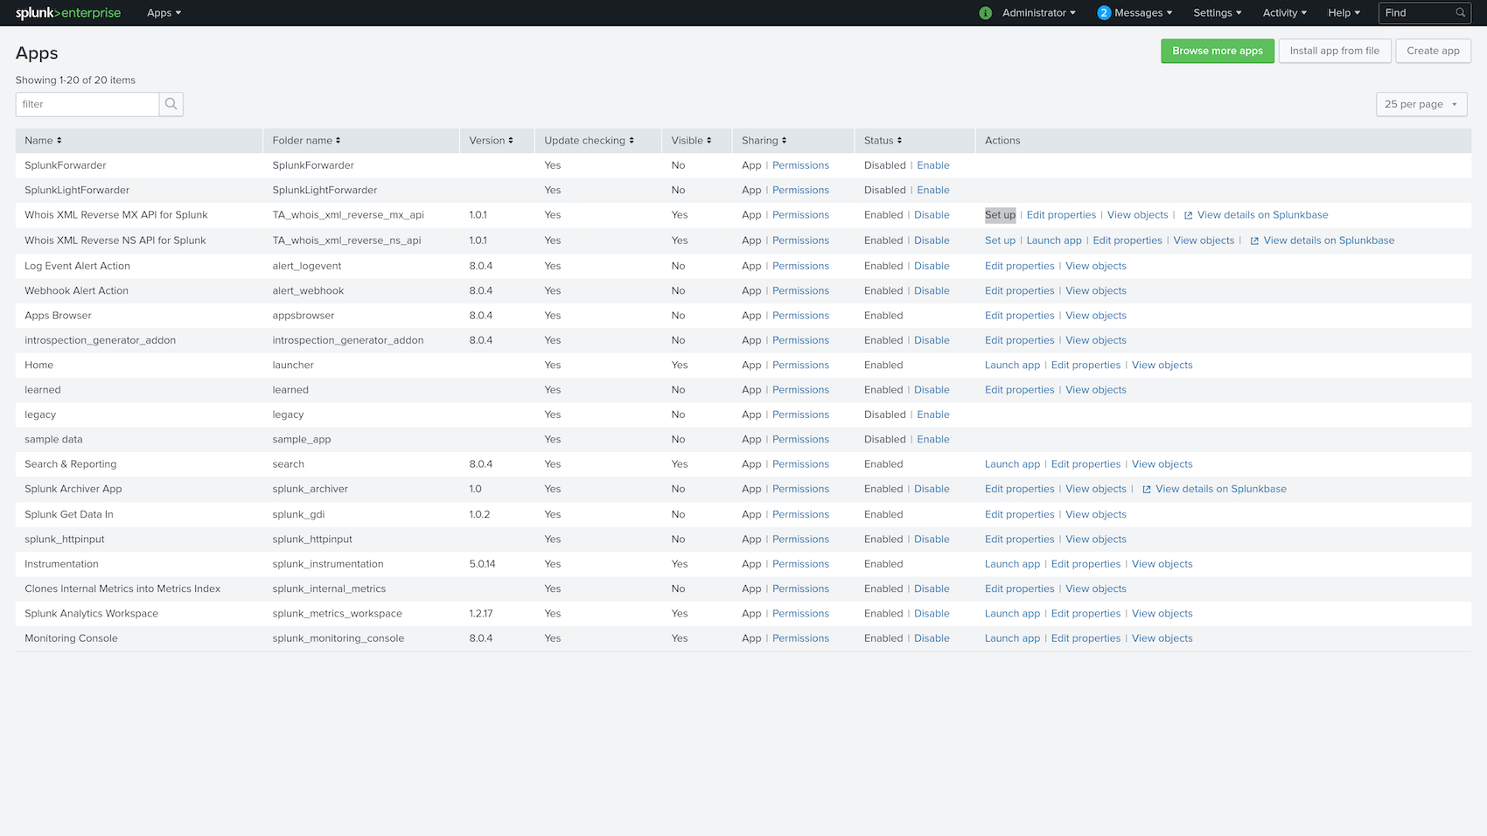Edit properties of Webhook Alert Action
Viewport: 1487px width, 836px height.
(1020, 290)
